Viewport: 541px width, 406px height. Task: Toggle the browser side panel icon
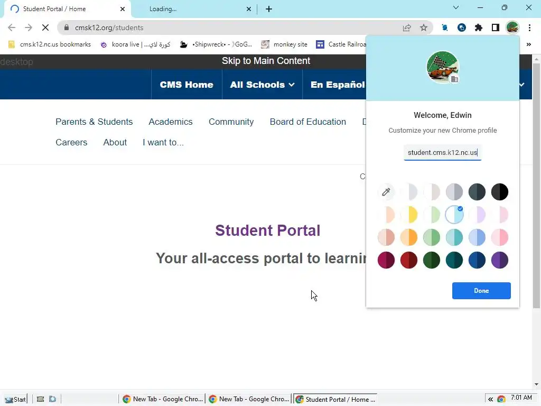coord(496,27)
